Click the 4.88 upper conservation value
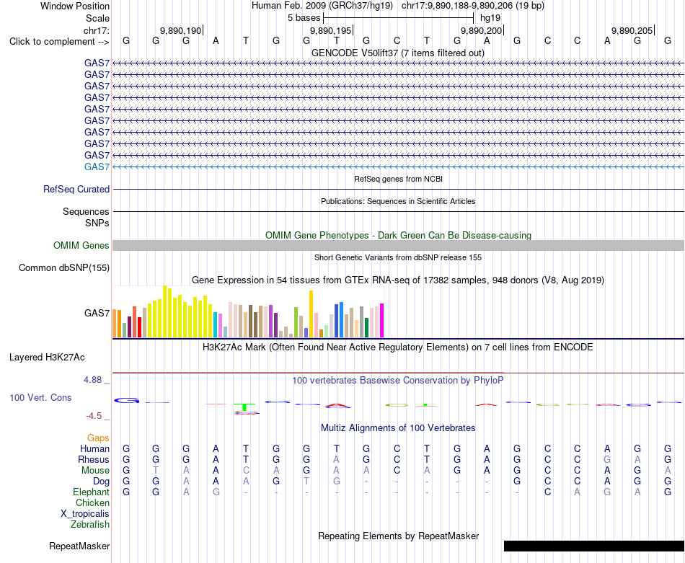 click(x=92, y=380)
